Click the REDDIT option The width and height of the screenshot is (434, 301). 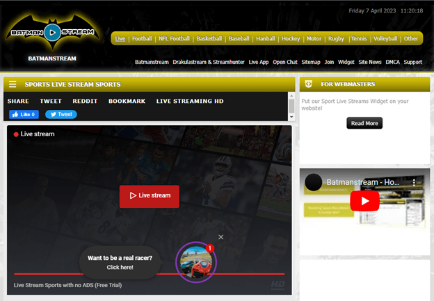[x=86, y=101]
